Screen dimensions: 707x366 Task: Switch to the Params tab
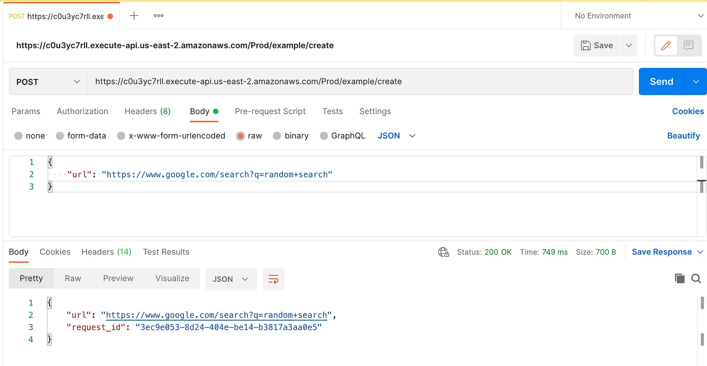[x=26, y=111]
